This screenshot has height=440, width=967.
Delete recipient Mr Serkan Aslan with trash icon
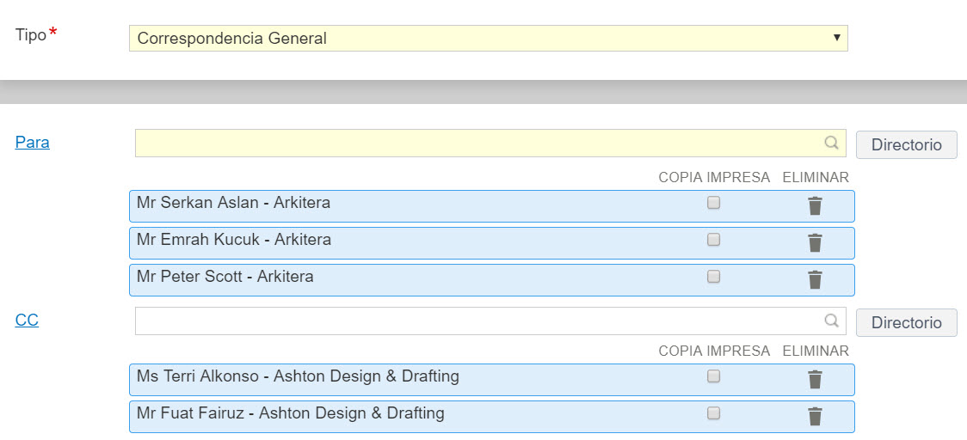815,206
